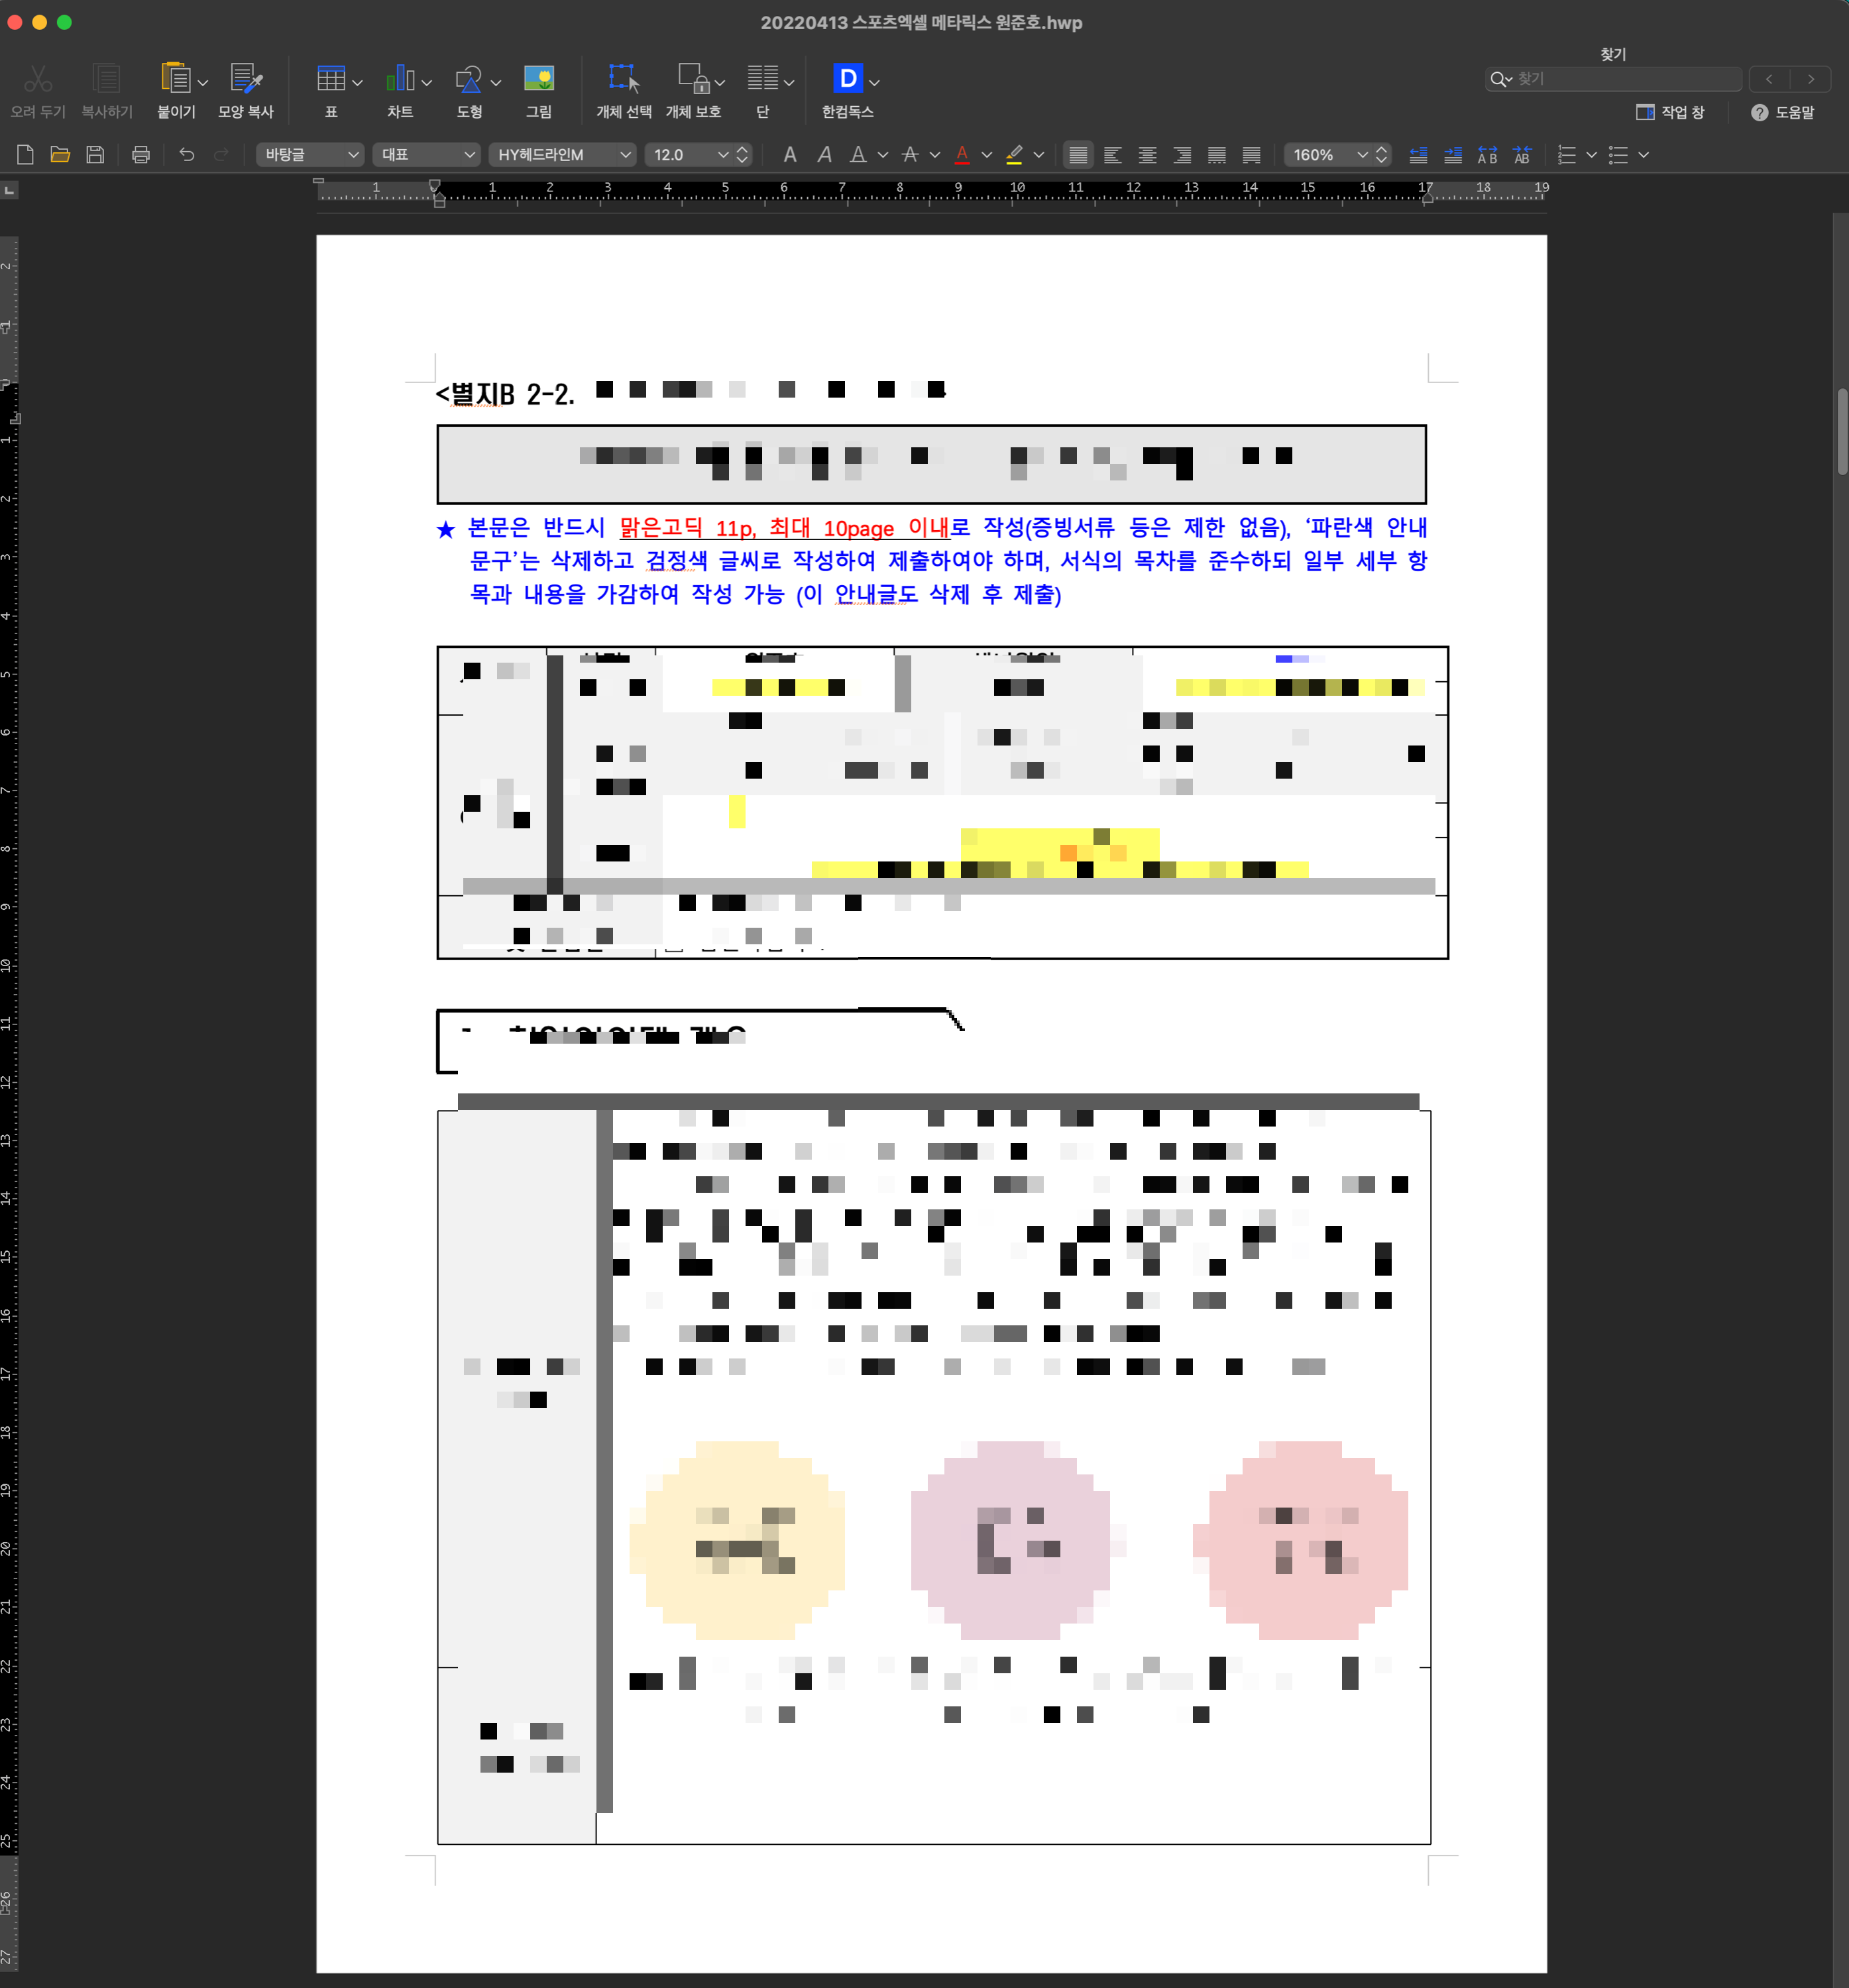
Task: Select distributed paragraph alignment
Action: click(x=1217, y=154)
